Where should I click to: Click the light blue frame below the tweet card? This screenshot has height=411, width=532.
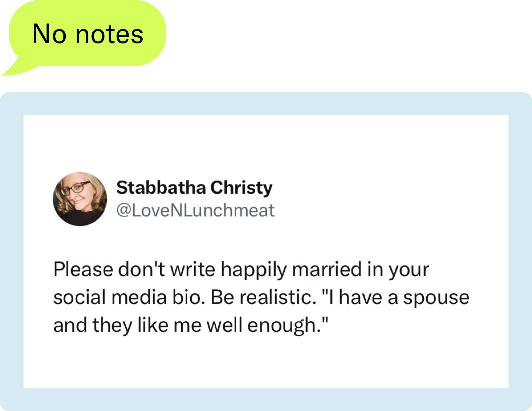[x=266, y=399]
